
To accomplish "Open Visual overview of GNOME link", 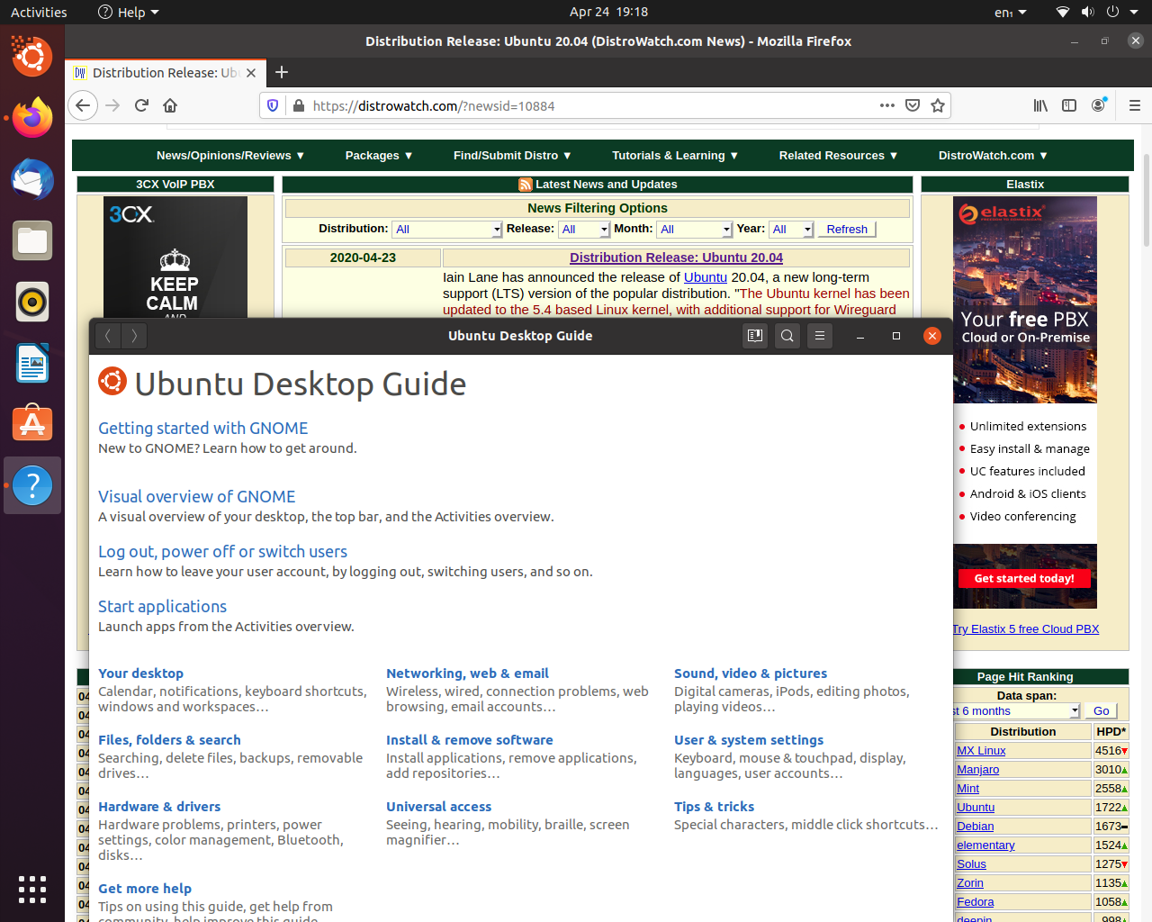I will (x=196, y=497).
